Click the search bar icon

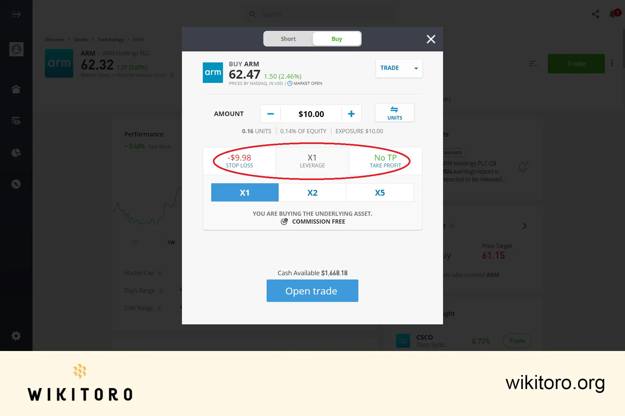click(253, 14)
